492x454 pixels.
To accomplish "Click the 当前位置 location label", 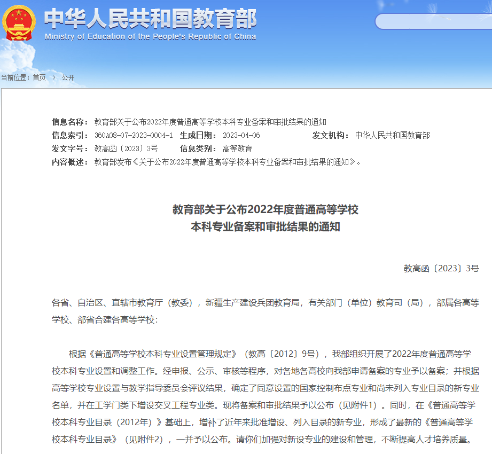I will click(17, 76).
